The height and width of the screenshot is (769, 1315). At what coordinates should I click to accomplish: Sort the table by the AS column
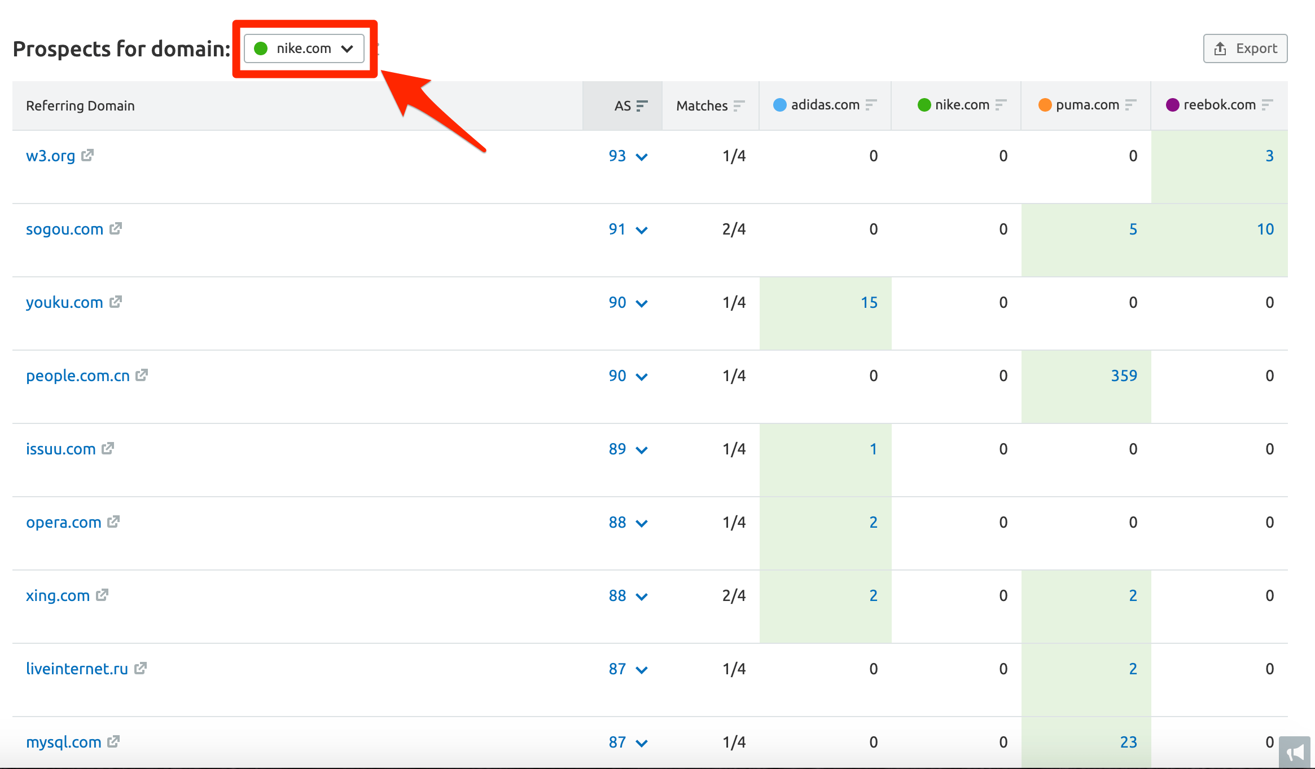(x=642, y=105)
